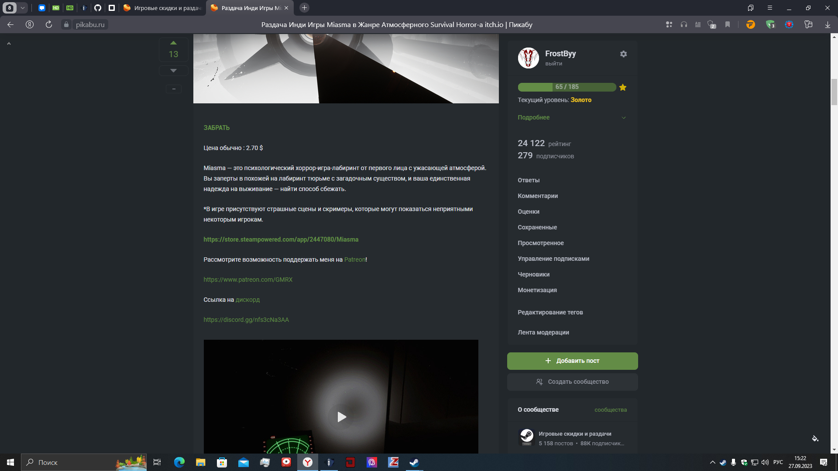Open Windows Start menu
Image resolution: width=838 pixels, height=471 pixels.
(x=10, y=462)
